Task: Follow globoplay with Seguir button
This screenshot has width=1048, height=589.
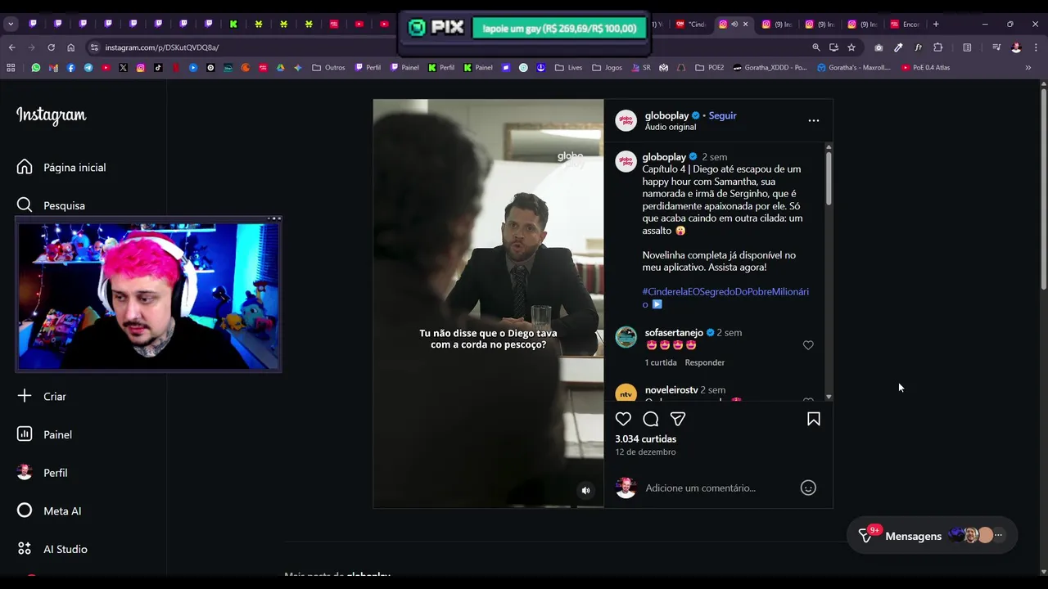Action: click(x=722, y=115)
